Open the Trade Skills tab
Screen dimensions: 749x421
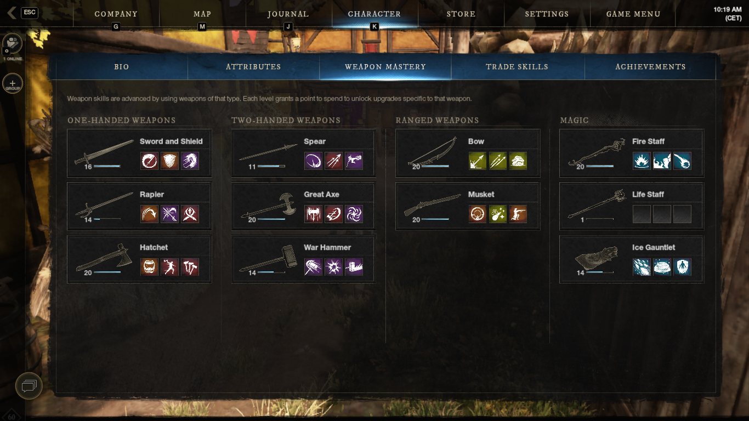point(517,67)
